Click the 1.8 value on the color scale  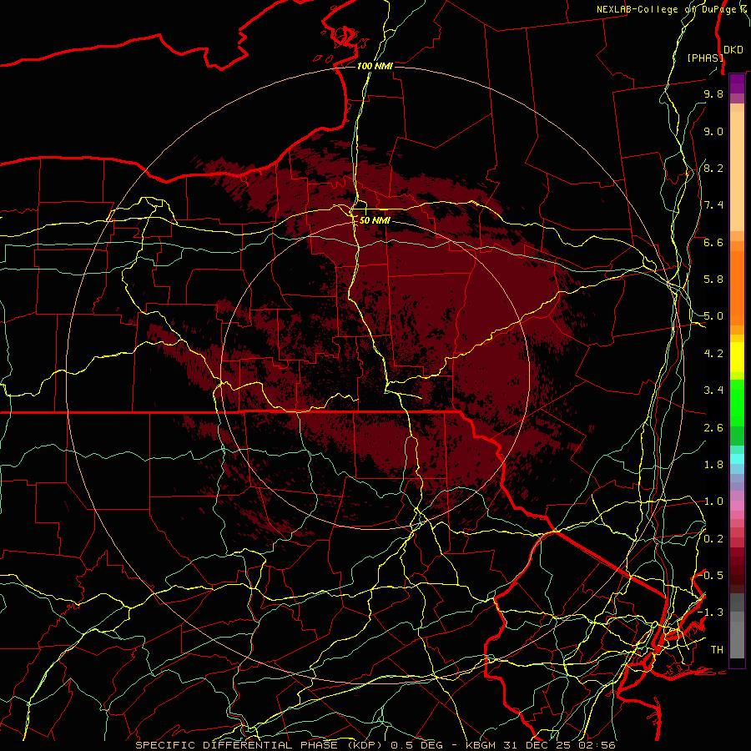713,465
